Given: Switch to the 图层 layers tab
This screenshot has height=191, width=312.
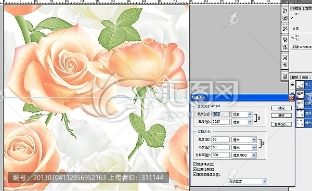Looking at the screenshot, I should pyautogui.click(x=295, y=77).
